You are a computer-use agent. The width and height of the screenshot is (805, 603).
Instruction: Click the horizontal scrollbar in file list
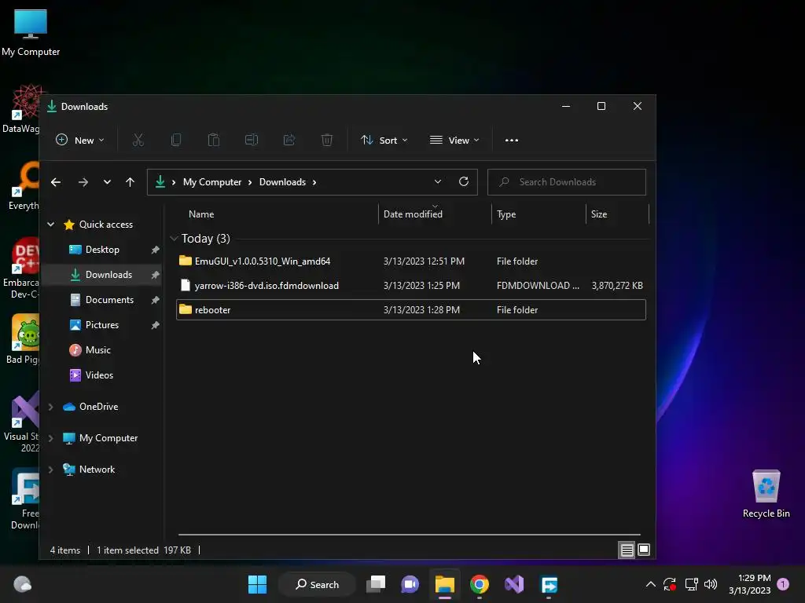409,534
